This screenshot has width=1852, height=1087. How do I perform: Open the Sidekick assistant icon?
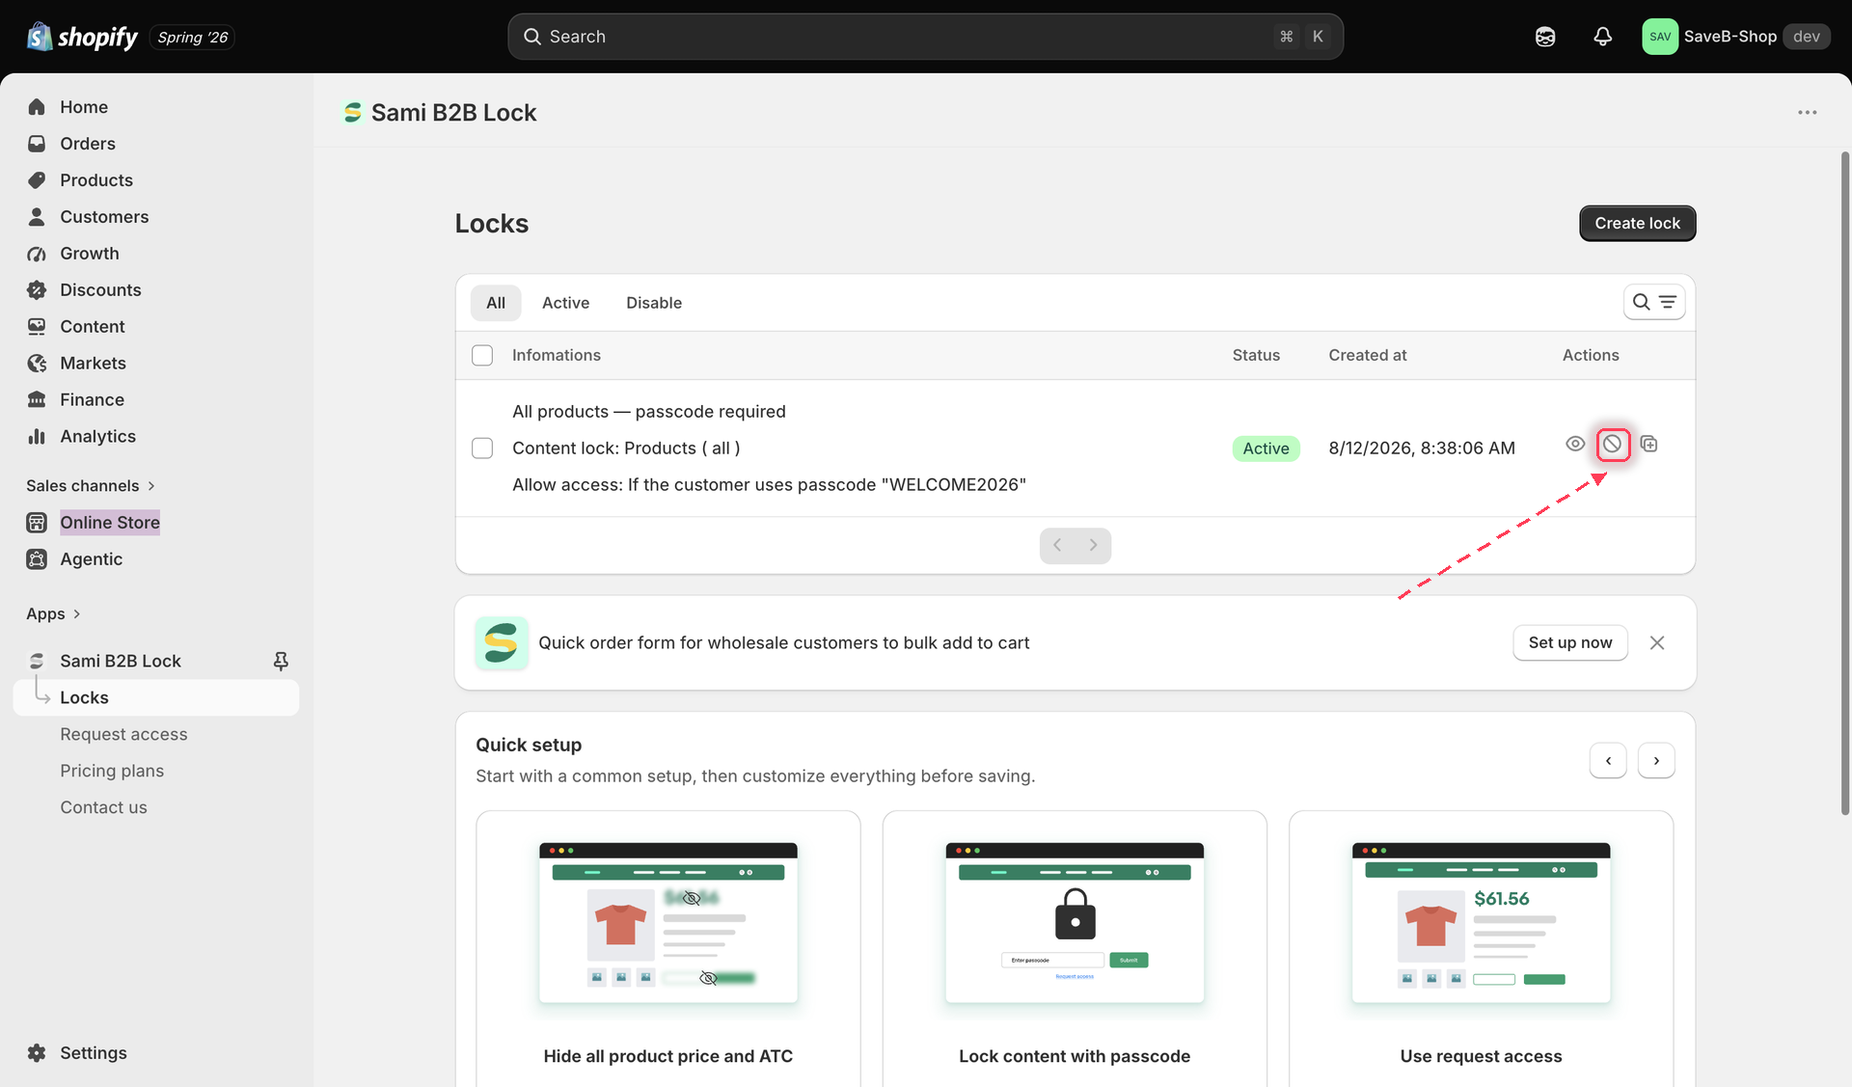pos(1545,37)
